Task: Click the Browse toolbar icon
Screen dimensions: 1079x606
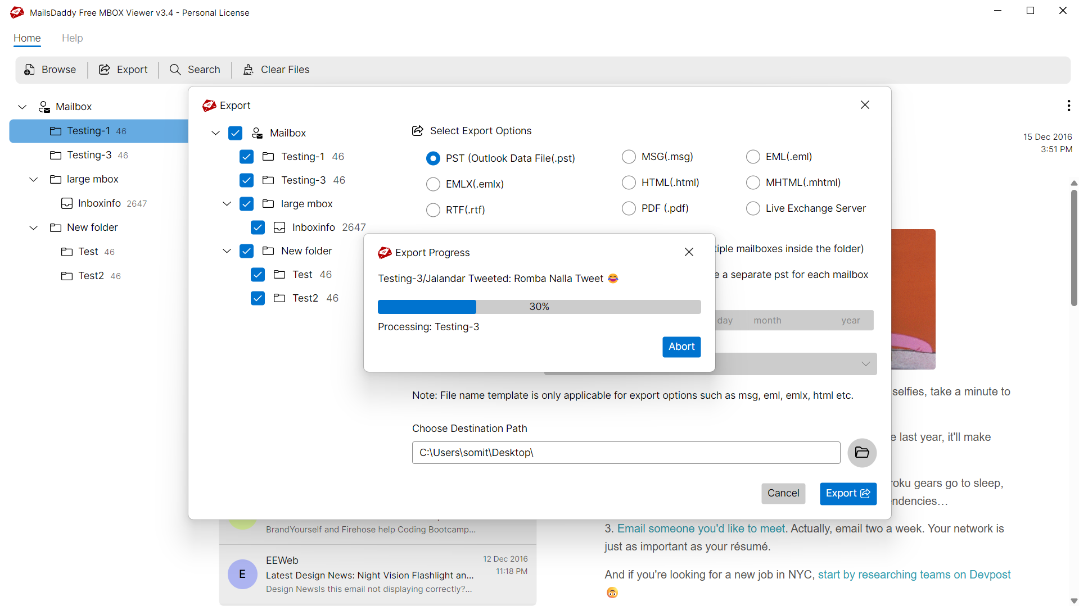Action: tap(29, 70)
